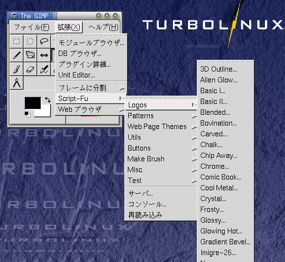Click the GIMP title bar text
This screenshot has height=262, width=285.
(x=34, y=16)
